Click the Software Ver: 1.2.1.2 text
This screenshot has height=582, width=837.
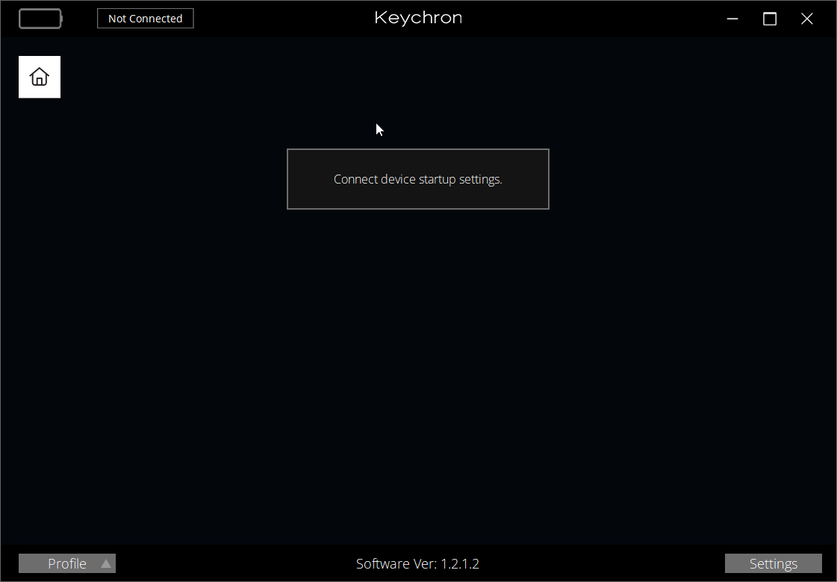[x=417, y=564]
